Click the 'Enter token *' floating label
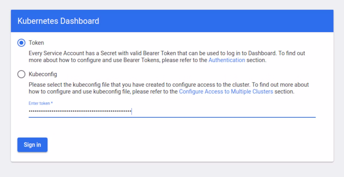Screen dimensions: 344x177 pyautogui.click(x=41, y=103)
